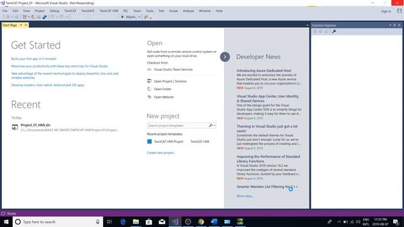Viewport: 404px width, 227px height.
Task: Click the Visual Studio Team Services cloud icon
Action: click(x=149, y=69)
